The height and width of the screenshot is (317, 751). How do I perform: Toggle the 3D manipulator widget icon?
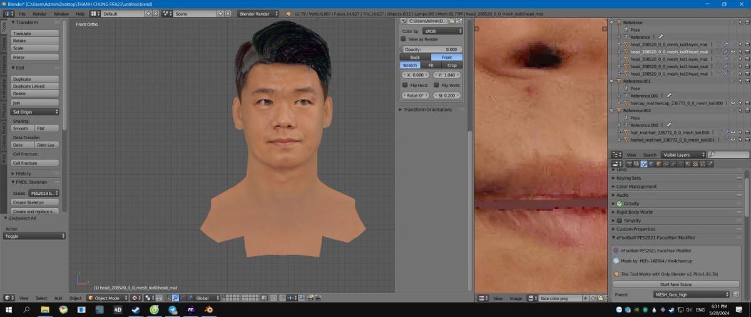(167, 298)
